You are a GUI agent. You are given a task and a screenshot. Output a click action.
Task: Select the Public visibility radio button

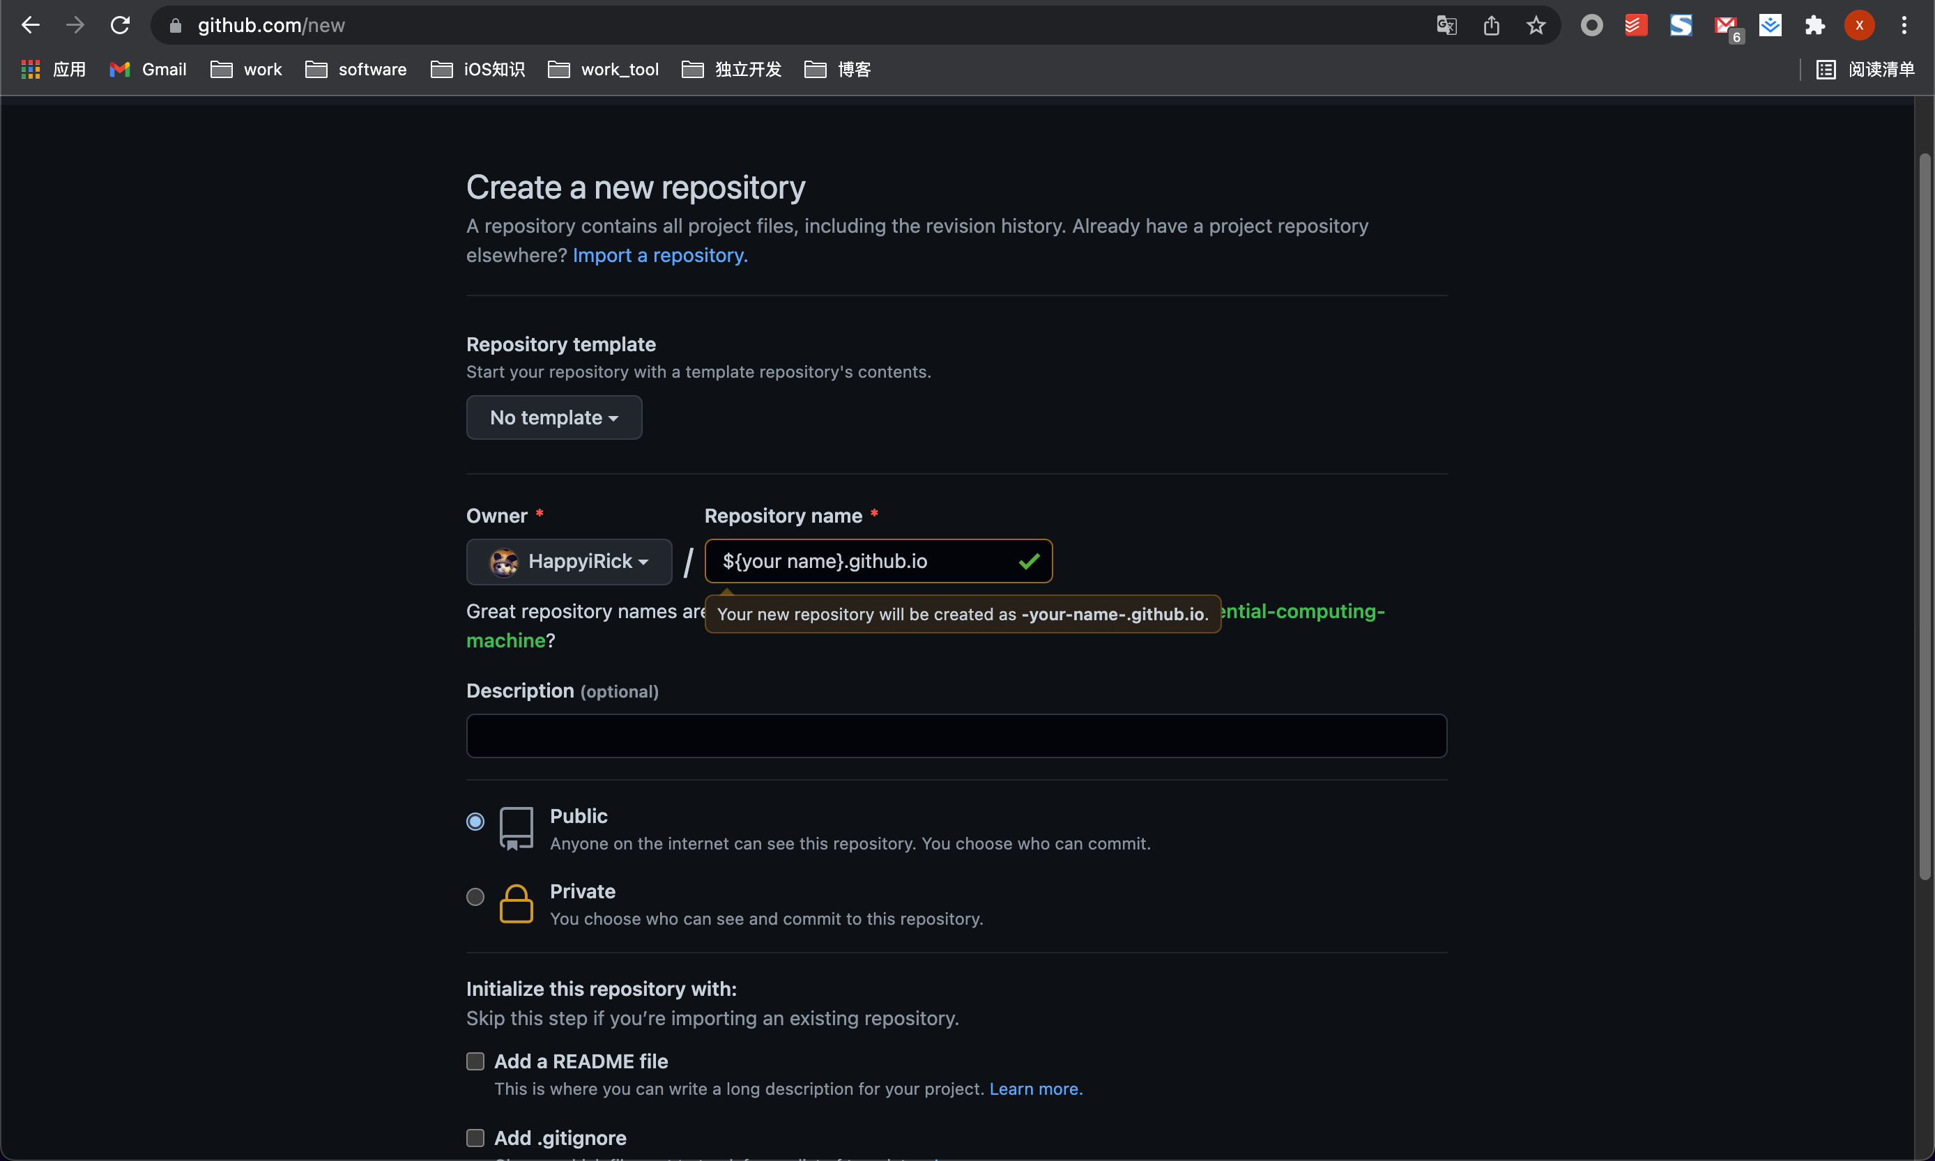click(475, 822)
